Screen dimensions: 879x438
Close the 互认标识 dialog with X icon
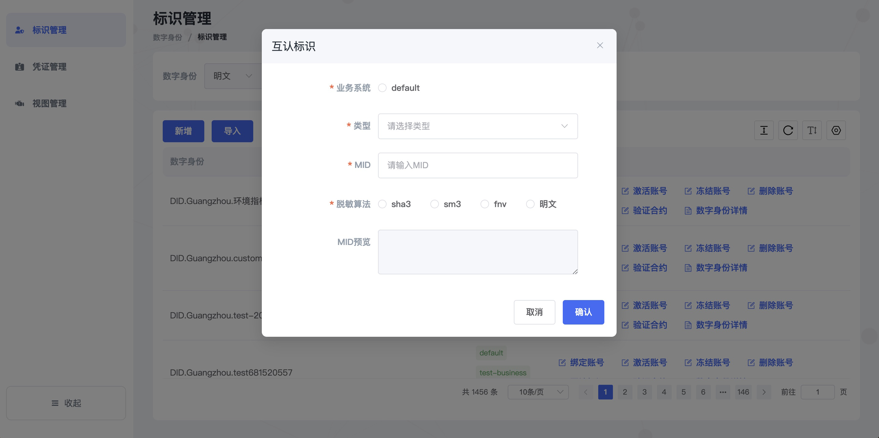(600, 45)
